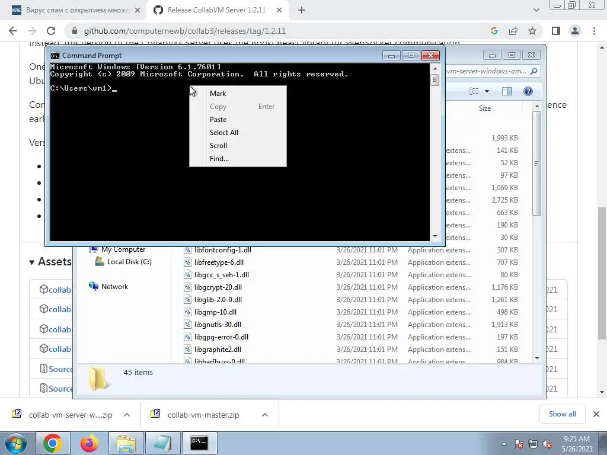607x455 pixels.
Task: Select Mark in the context menu
Action: tap(218, 93)
